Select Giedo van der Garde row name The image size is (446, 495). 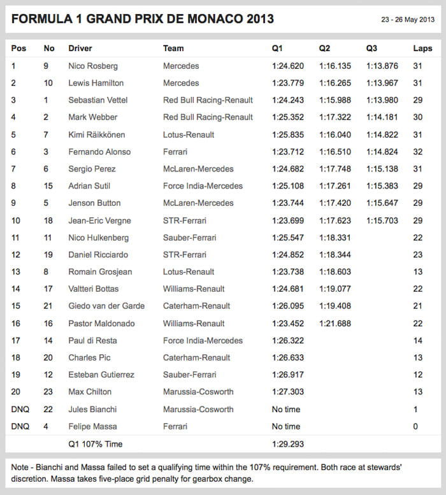tap(106, 306)
